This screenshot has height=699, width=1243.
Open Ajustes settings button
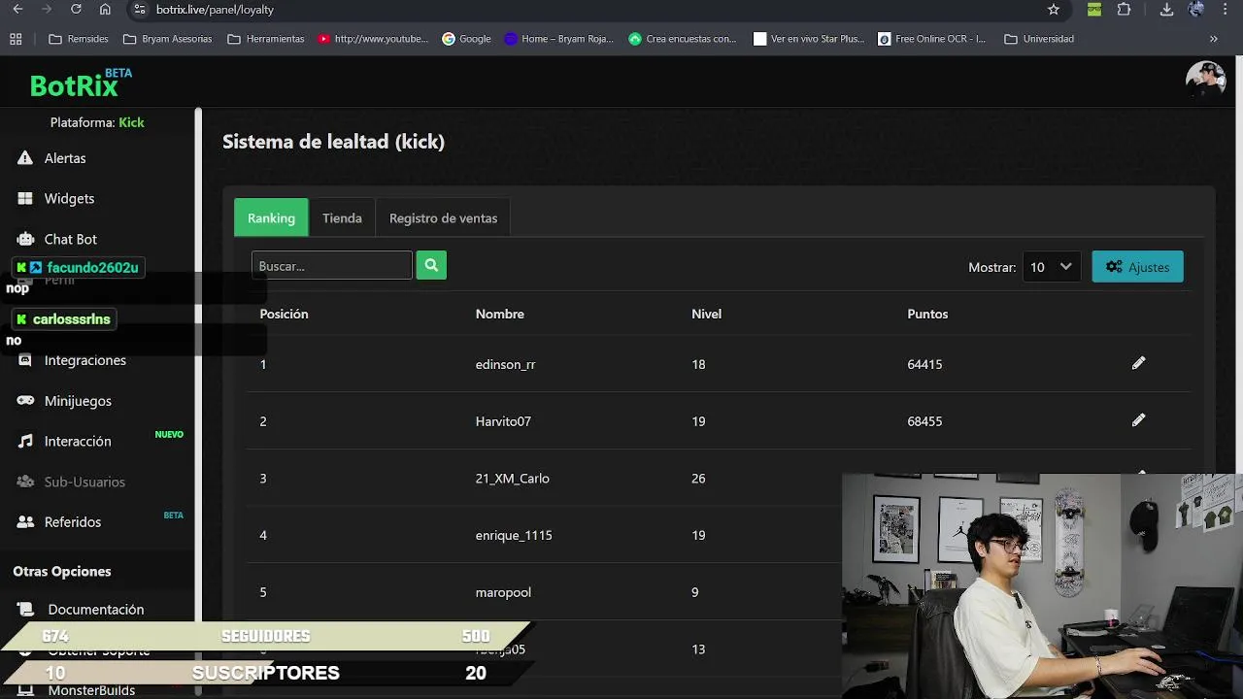(x=1137, y=267)
